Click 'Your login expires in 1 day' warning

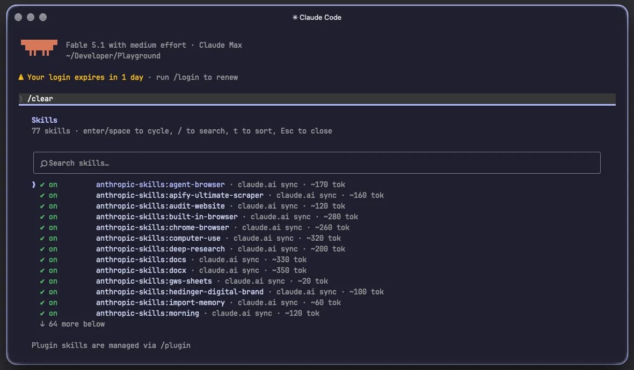click(x=85, y=77)
